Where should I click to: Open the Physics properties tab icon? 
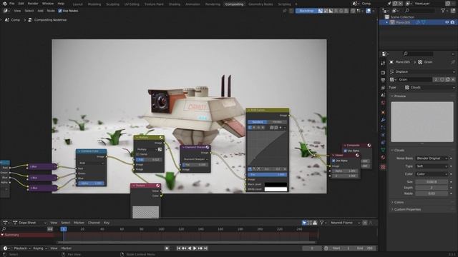click(x=383, y=135)
